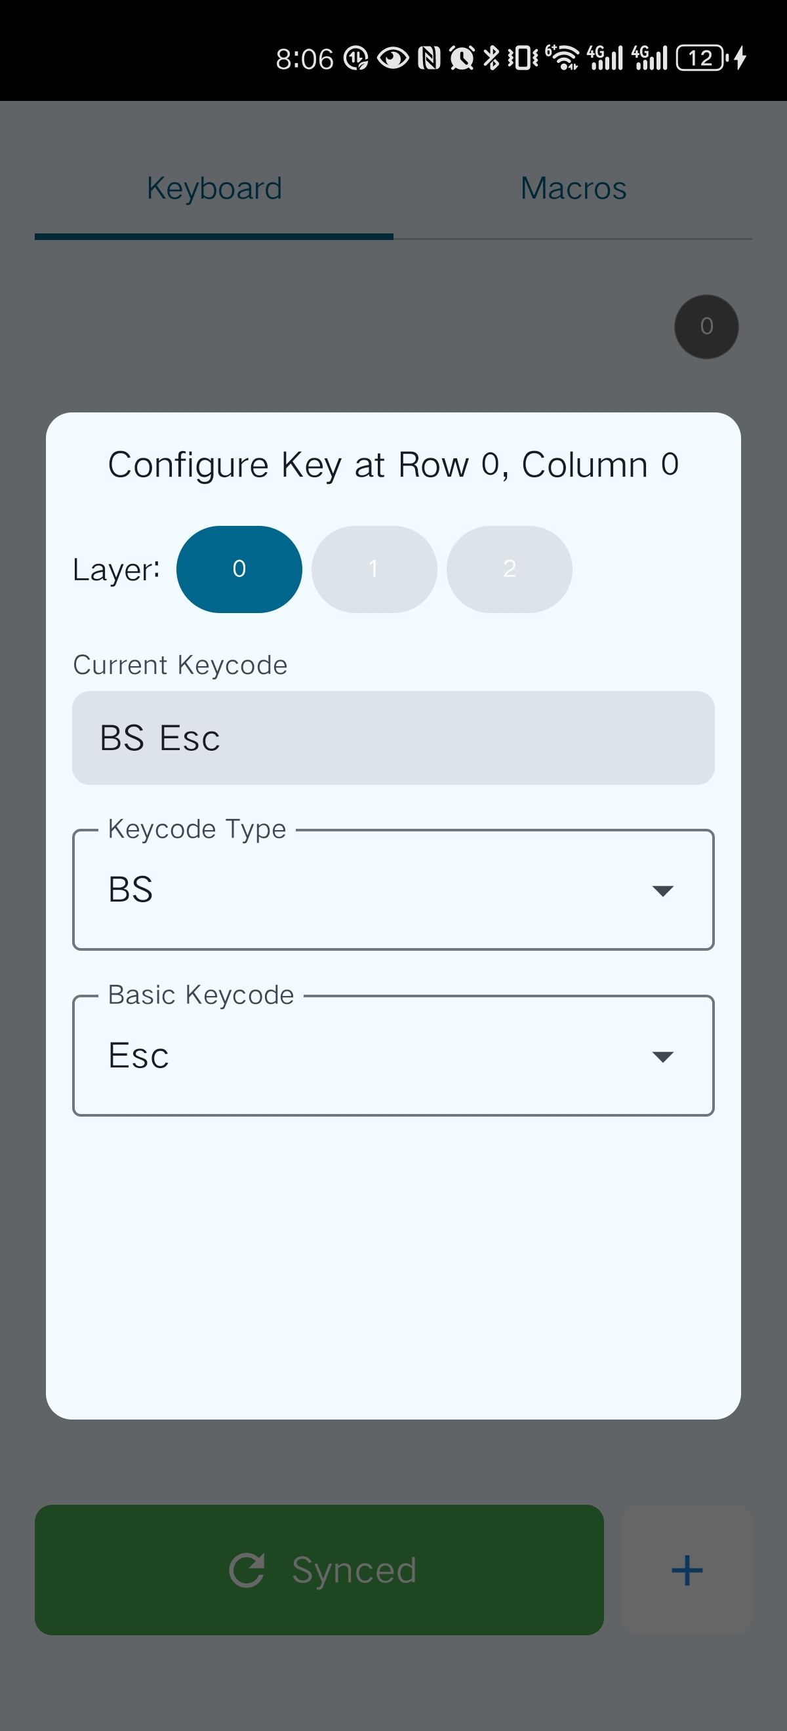Tap the NFC status bar icon
The image size is (787, 1731).
click(x=429, y=58)
